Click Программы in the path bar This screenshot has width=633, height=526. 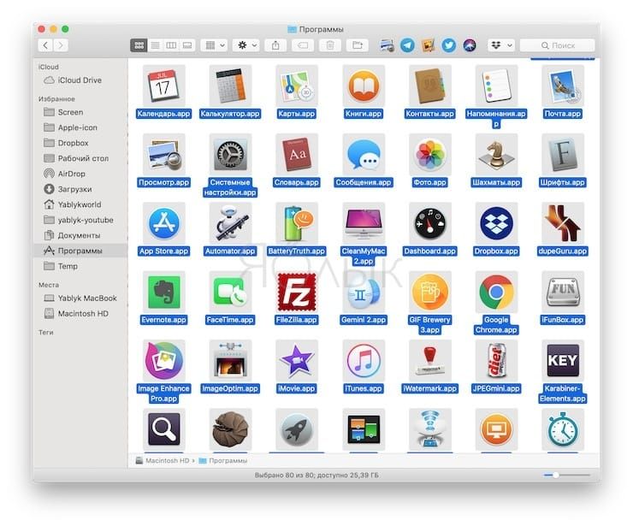click(223, 461)
